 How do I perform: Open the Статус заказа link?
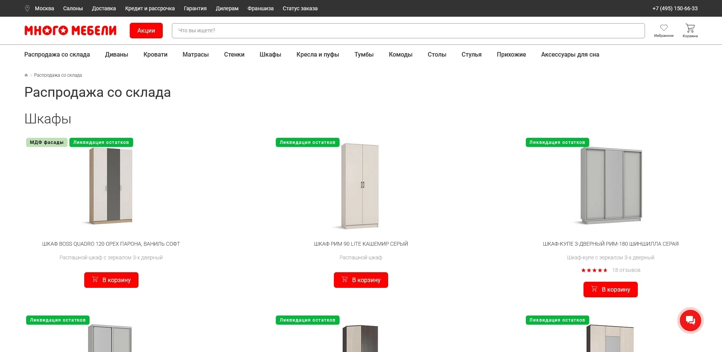coord(300,8)
